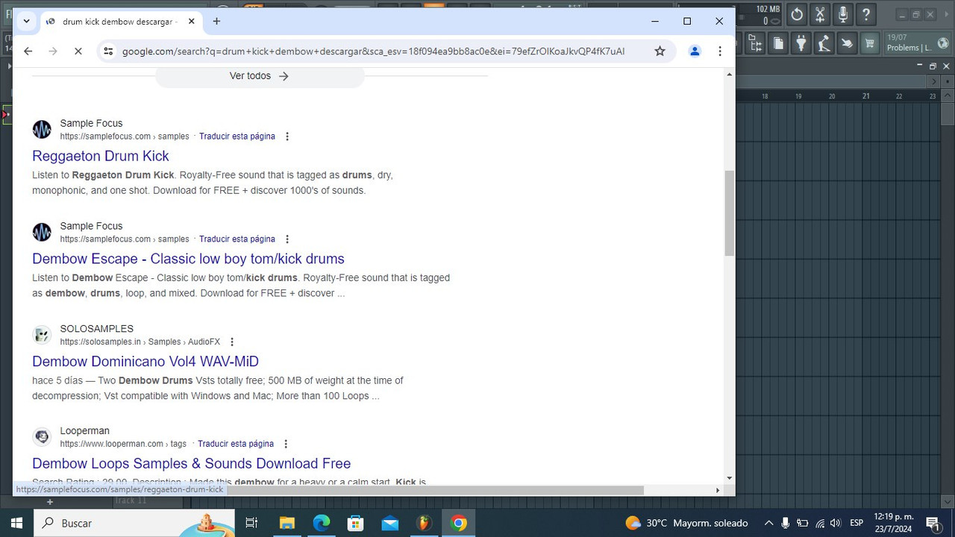
Task: Open options menu for SOLOSAMPLES result
Action: pyautogui.click(x=232, y=342)
